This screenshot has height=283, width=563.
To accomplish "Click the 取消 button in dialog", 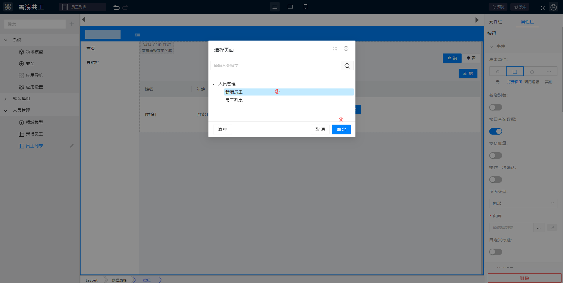I will [320, 129].
